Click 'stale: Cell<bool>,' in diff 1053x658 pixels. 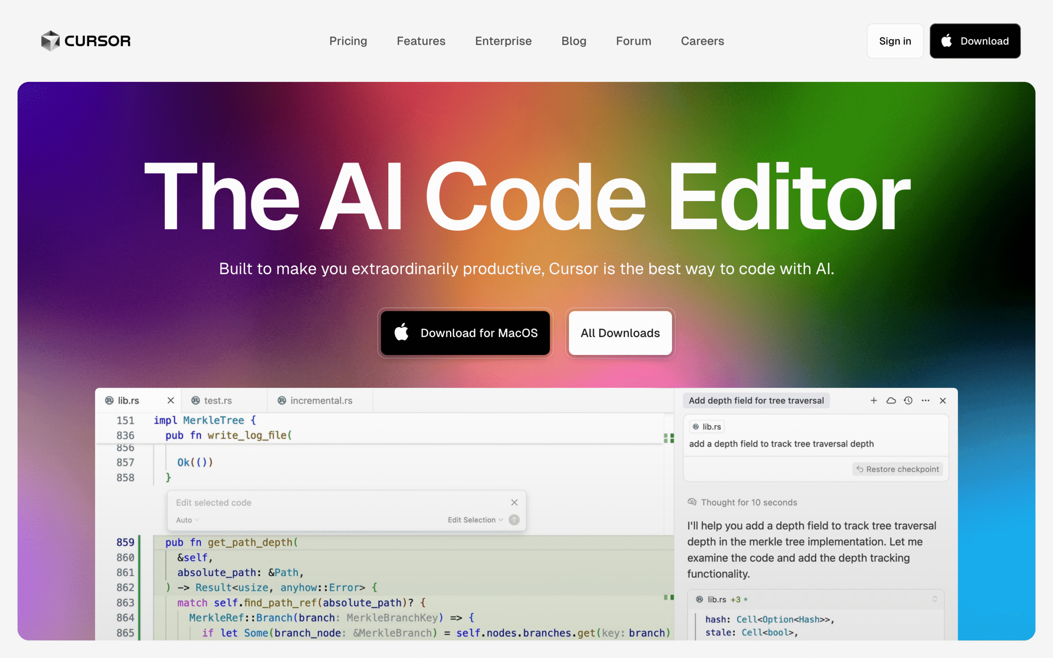click(751, 633)
